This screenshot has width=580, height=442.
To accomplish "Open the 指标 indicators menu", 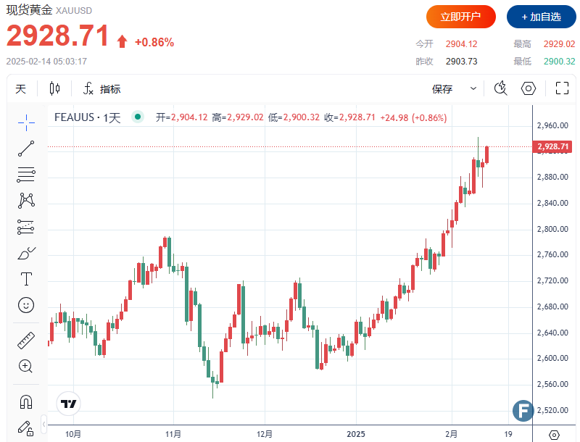I will tap(102, 88).
